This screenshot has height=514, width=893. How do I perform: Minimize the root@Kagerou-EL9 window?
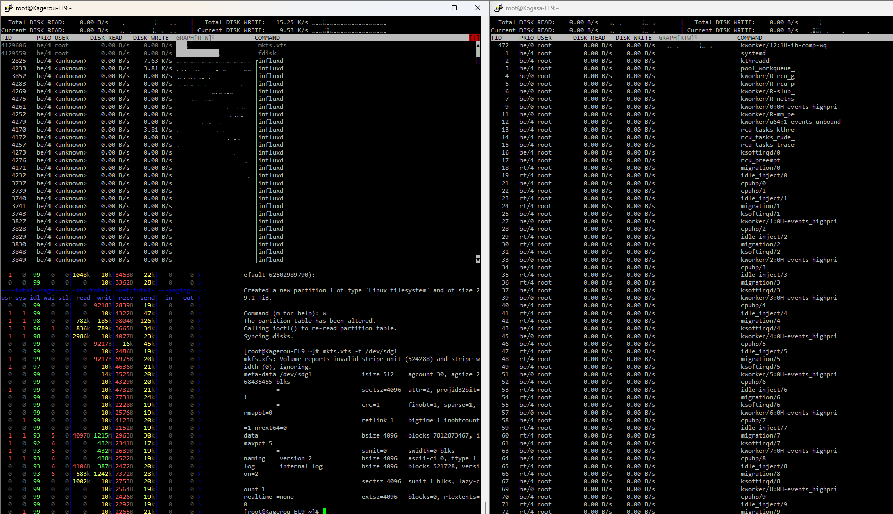click(x=431, y=8)
